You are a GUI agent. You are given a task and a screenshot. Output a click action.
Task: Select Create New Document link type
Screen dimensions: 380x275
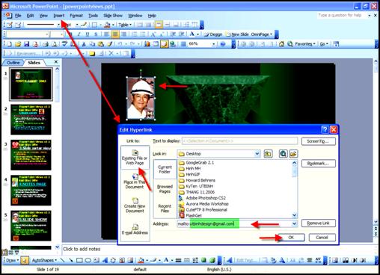point(135,206)
